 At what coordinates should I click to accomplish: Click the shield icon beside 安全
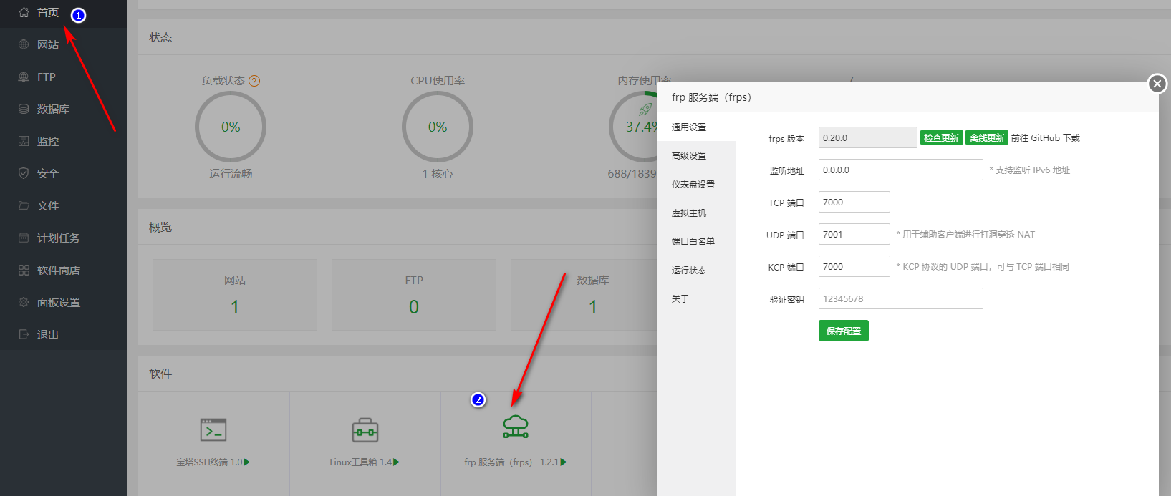tap(24, 173)
